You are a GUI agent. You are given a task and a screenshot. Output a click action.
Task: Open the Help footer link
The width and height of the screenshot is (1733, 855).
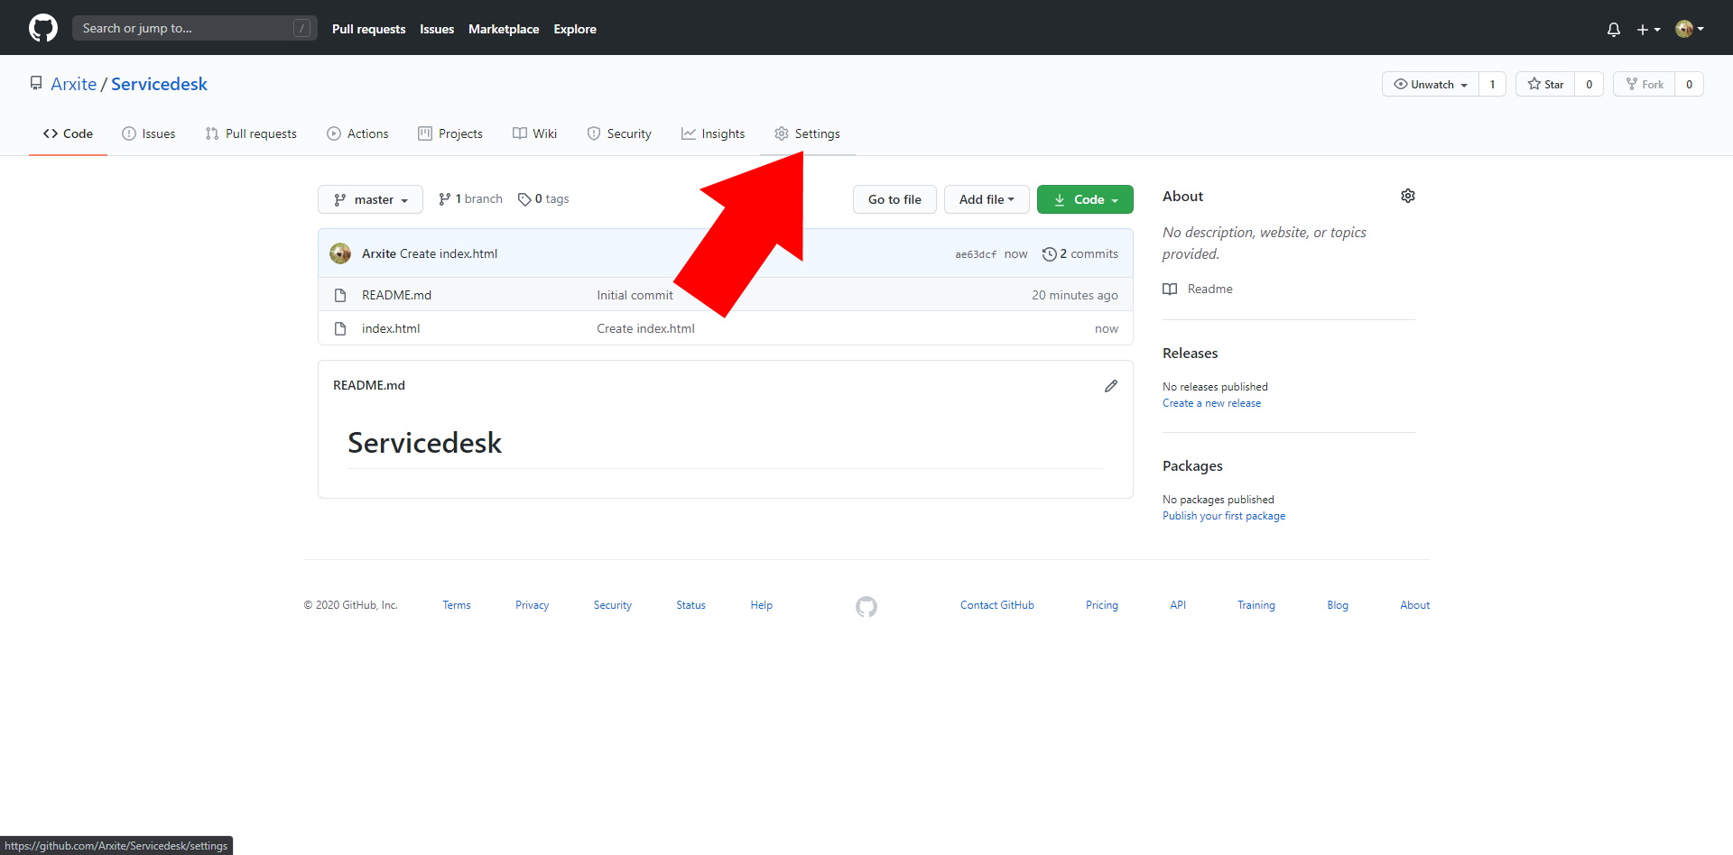(x=761, y=605)
